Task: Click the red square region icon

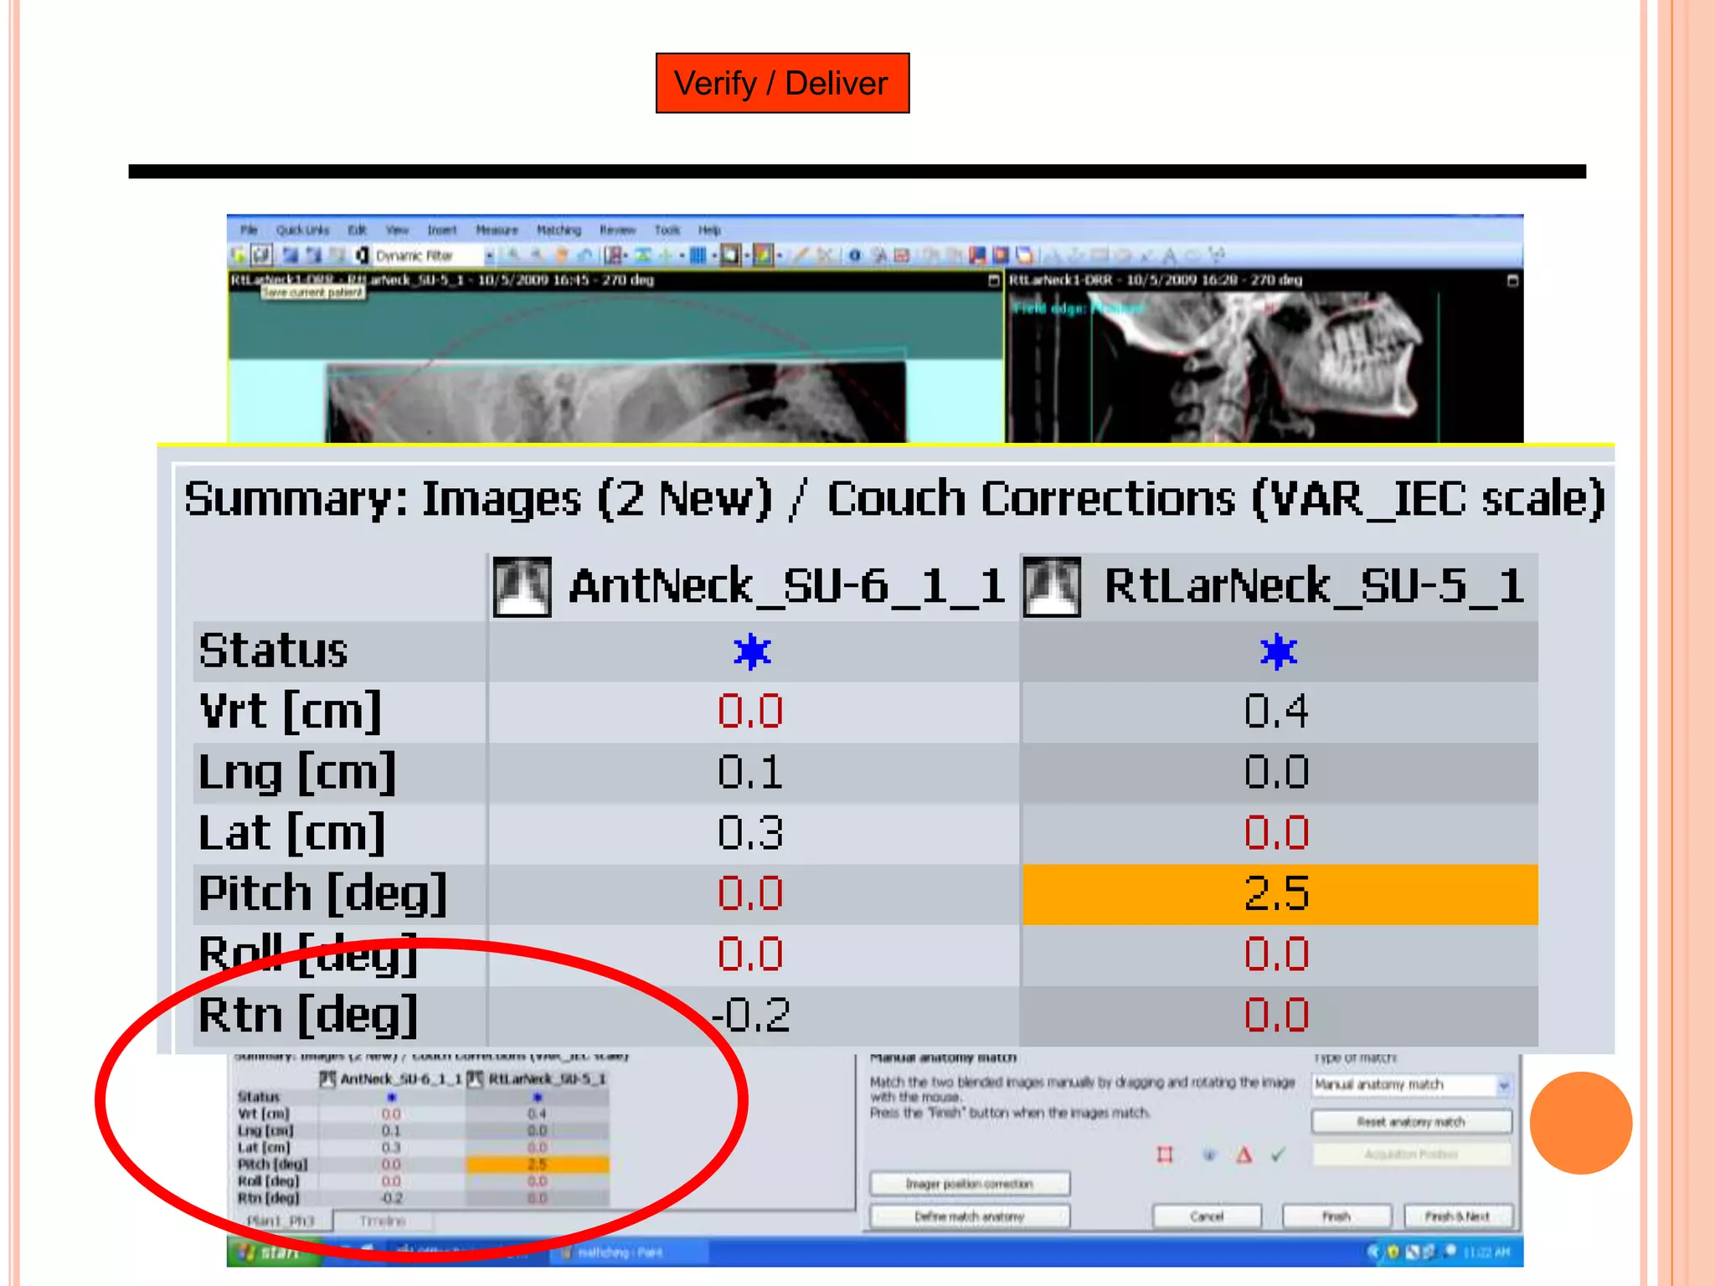Action: 1164,1155
